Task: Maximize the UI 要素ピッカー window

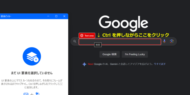Action: point(56,16)
